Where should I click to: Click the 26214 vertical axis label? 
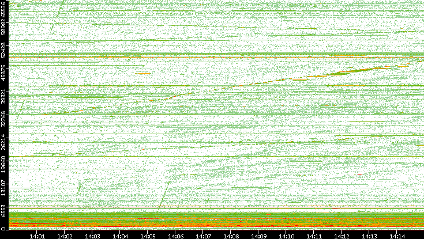click(x=3, y=143)
